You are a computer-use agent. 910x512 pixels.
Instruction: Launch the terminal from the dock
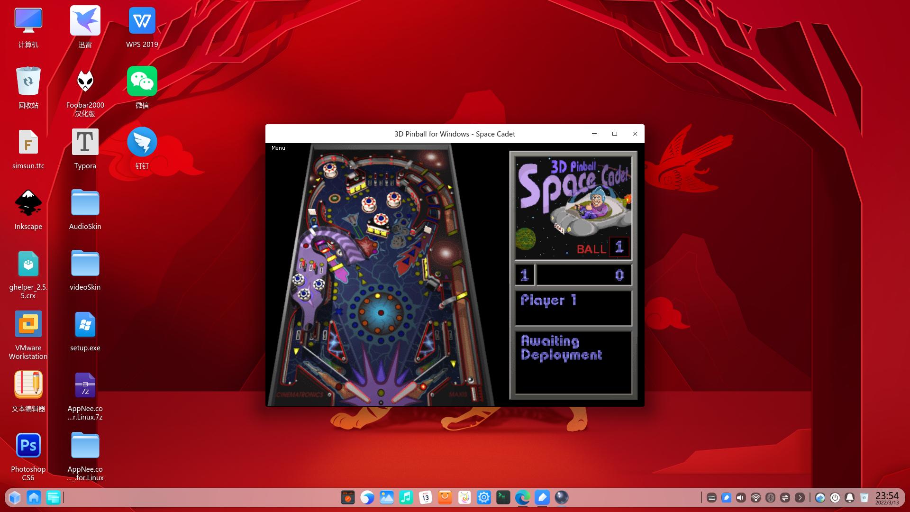point(503,497)
